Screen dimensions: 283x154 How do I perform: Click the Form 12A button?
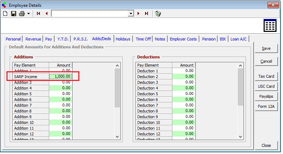(266, 106)
